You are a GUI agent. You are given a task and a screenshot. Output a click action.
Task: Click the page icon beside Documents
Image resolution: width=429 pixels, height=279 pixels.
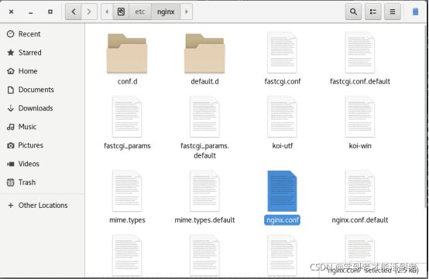10,90
